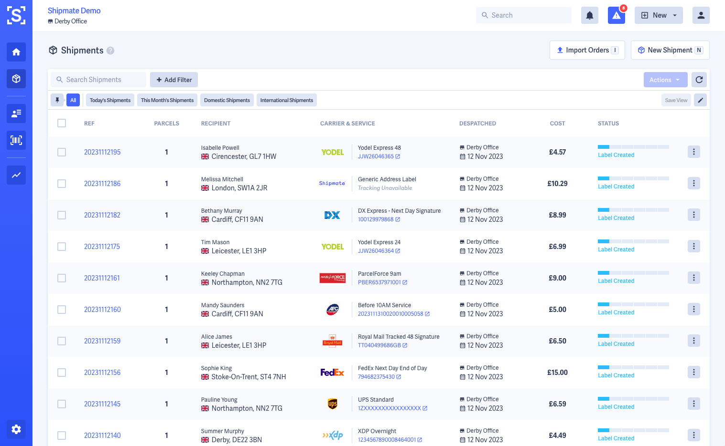Select checkbox for shipment 20231112156

(x=62, y=373)
